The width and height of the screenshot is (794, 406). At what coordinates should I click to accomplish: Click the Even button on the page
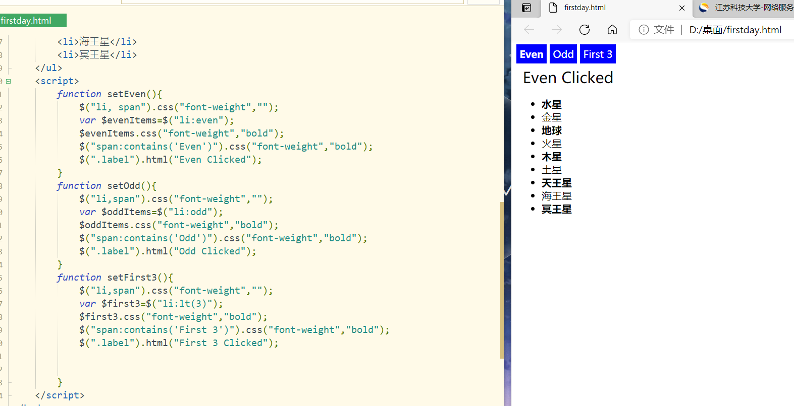coord(532,54)
